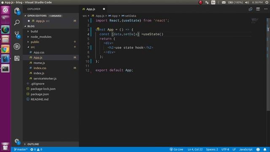
Task: Click the battery 100% indicator
Action: (x=235, y=3)
